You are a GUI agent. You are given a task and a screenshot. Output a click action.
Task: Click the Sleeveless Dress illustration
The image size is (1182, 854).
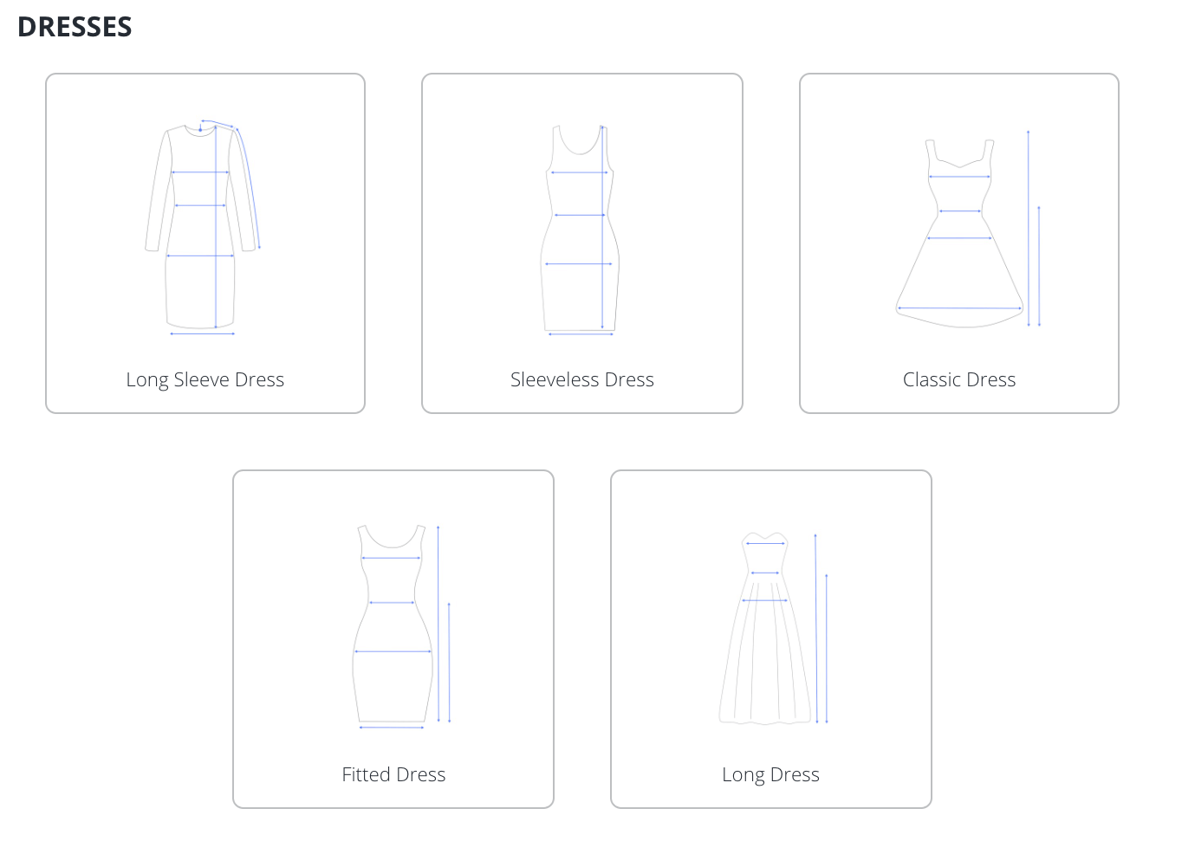(581, 230)
